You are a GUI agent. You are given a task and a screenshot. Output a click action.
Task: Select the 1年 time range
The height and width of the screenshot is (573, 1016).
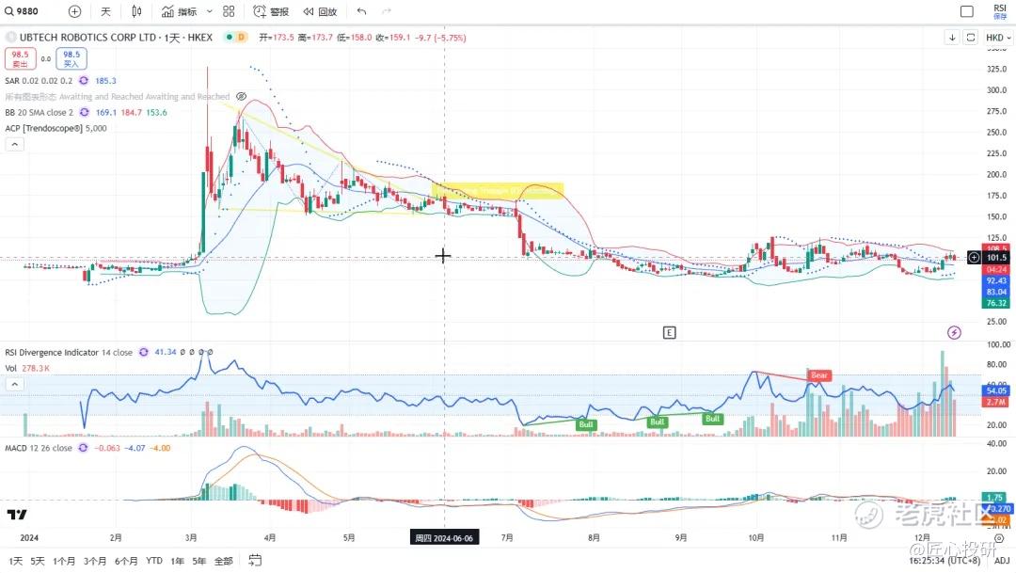pyautogui.click(x=177, y=561)
